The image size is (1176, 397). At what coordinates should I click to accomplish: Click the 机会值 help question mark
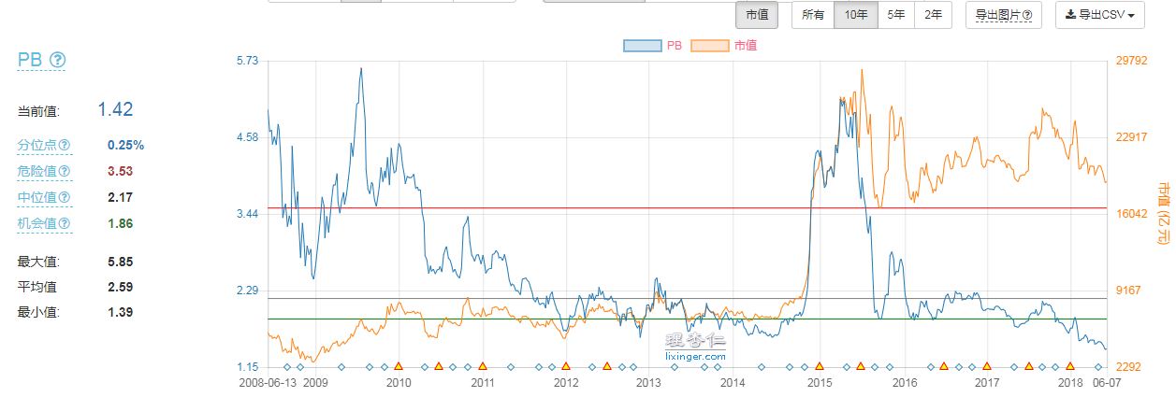(x=65, y=224)
